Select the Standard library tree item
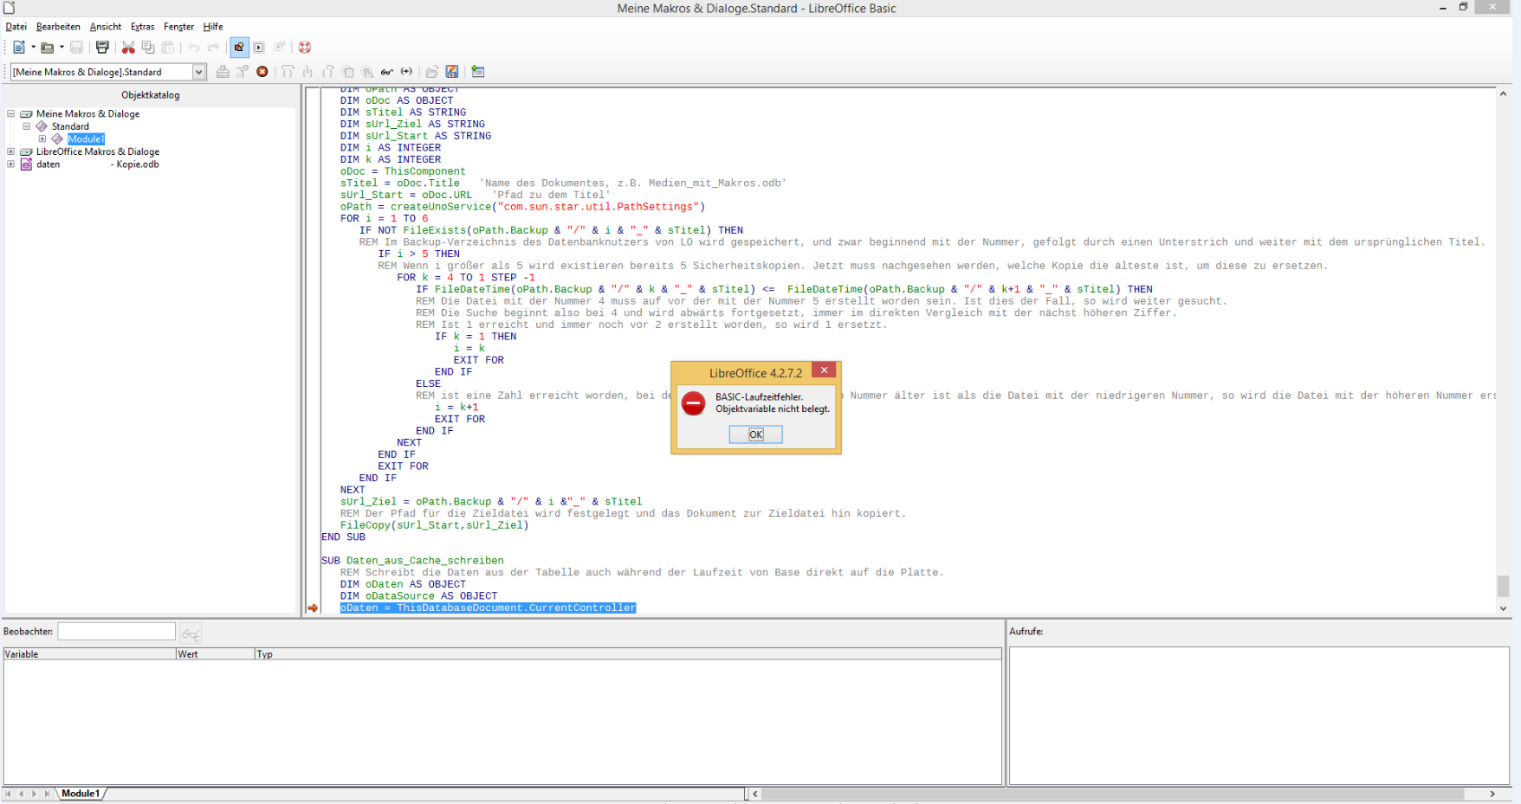 coord(70,126)
